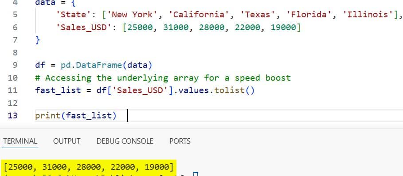Place cursor on 'New York' string

[132, 14]
